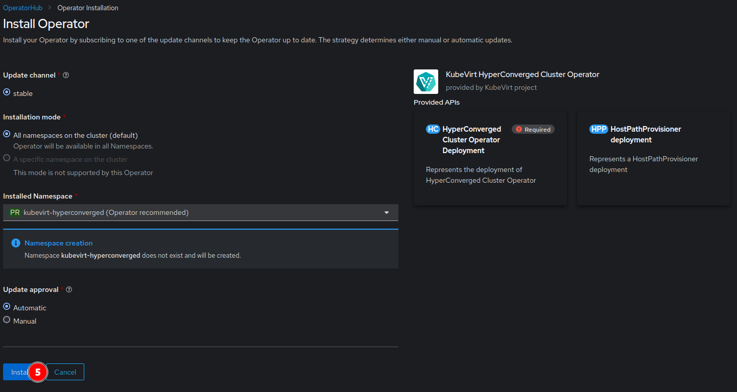Open the Update approval help tooltip icon
The height and width of the screenshot is (392, 737).
pyautogui.click(x=69, y=289)
